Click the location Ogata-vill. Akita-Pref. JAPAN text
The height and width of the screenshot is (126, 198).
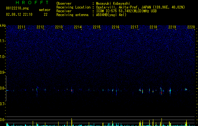coord(123,7)
